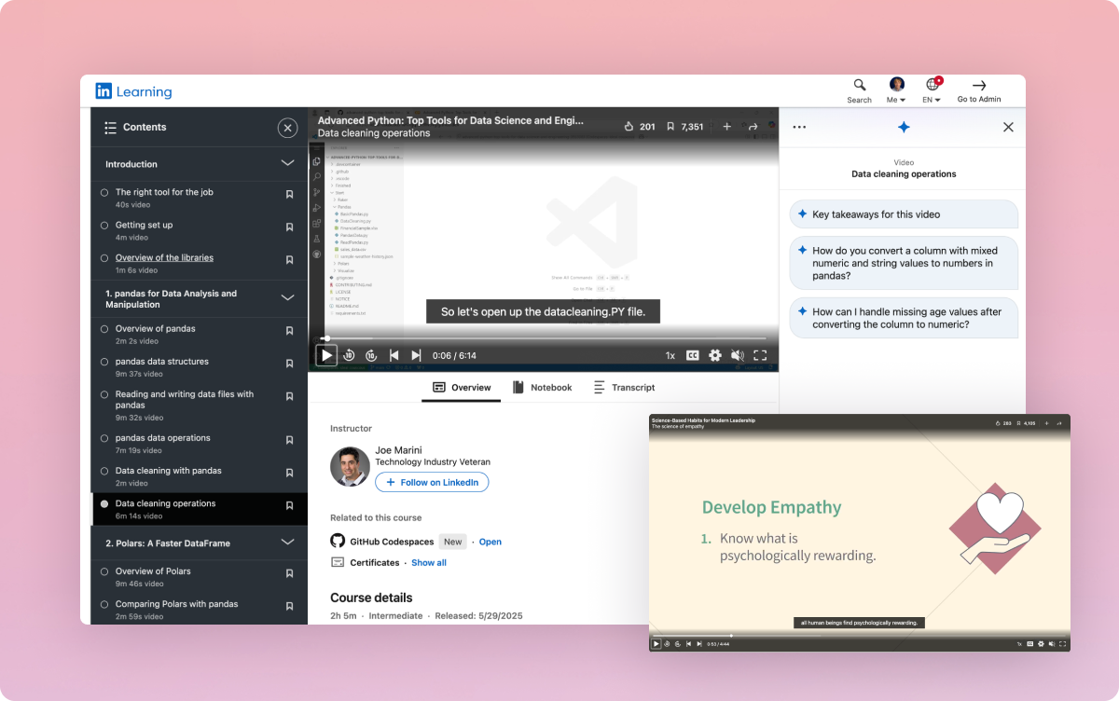Share the main video
1119x701 pixels.
(x=753, y=127)
